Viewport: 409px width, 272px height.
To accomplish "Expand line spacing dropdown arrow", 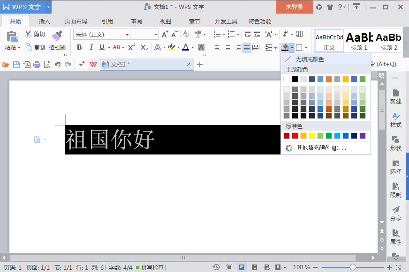I will click(x=275, y=48).
